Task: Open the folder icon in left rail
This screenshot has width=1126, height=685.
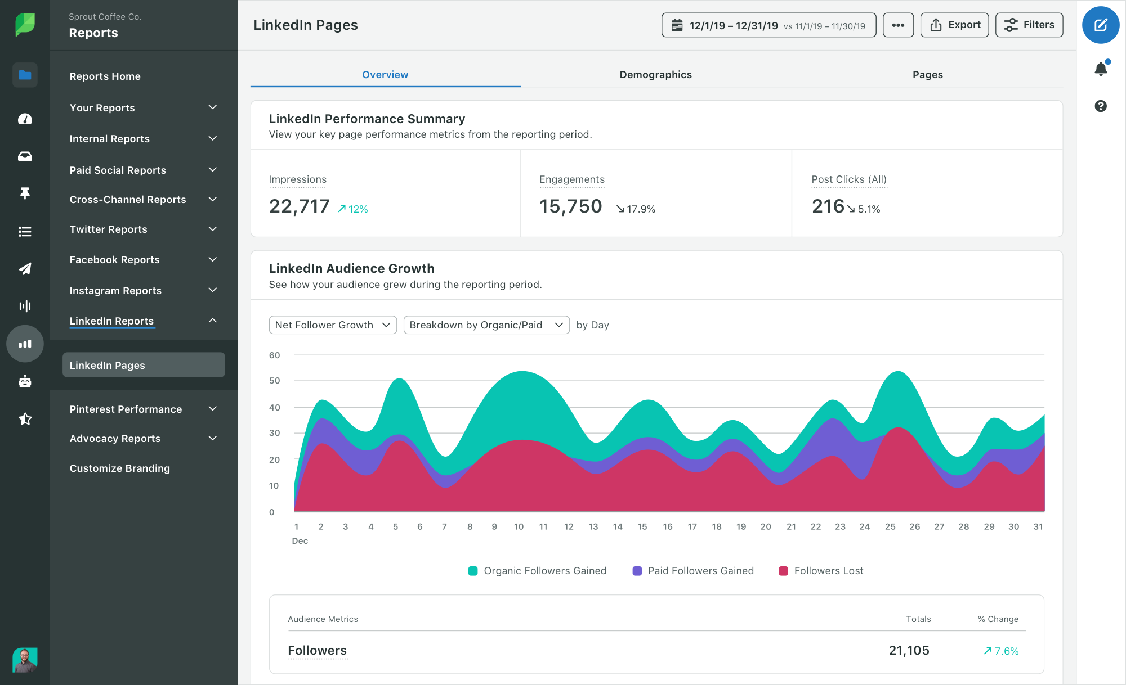Action: tap(25, 75)
